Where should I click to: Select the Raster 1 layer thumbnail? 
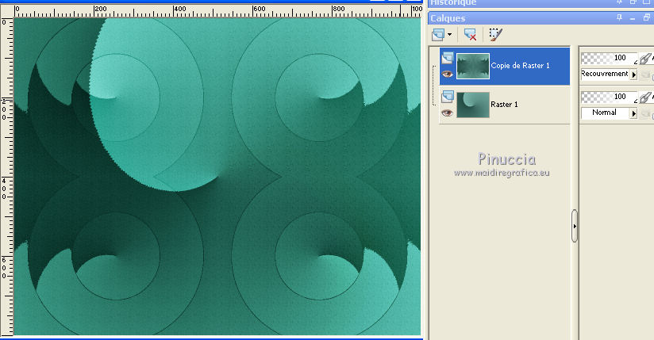click(473, 105)
